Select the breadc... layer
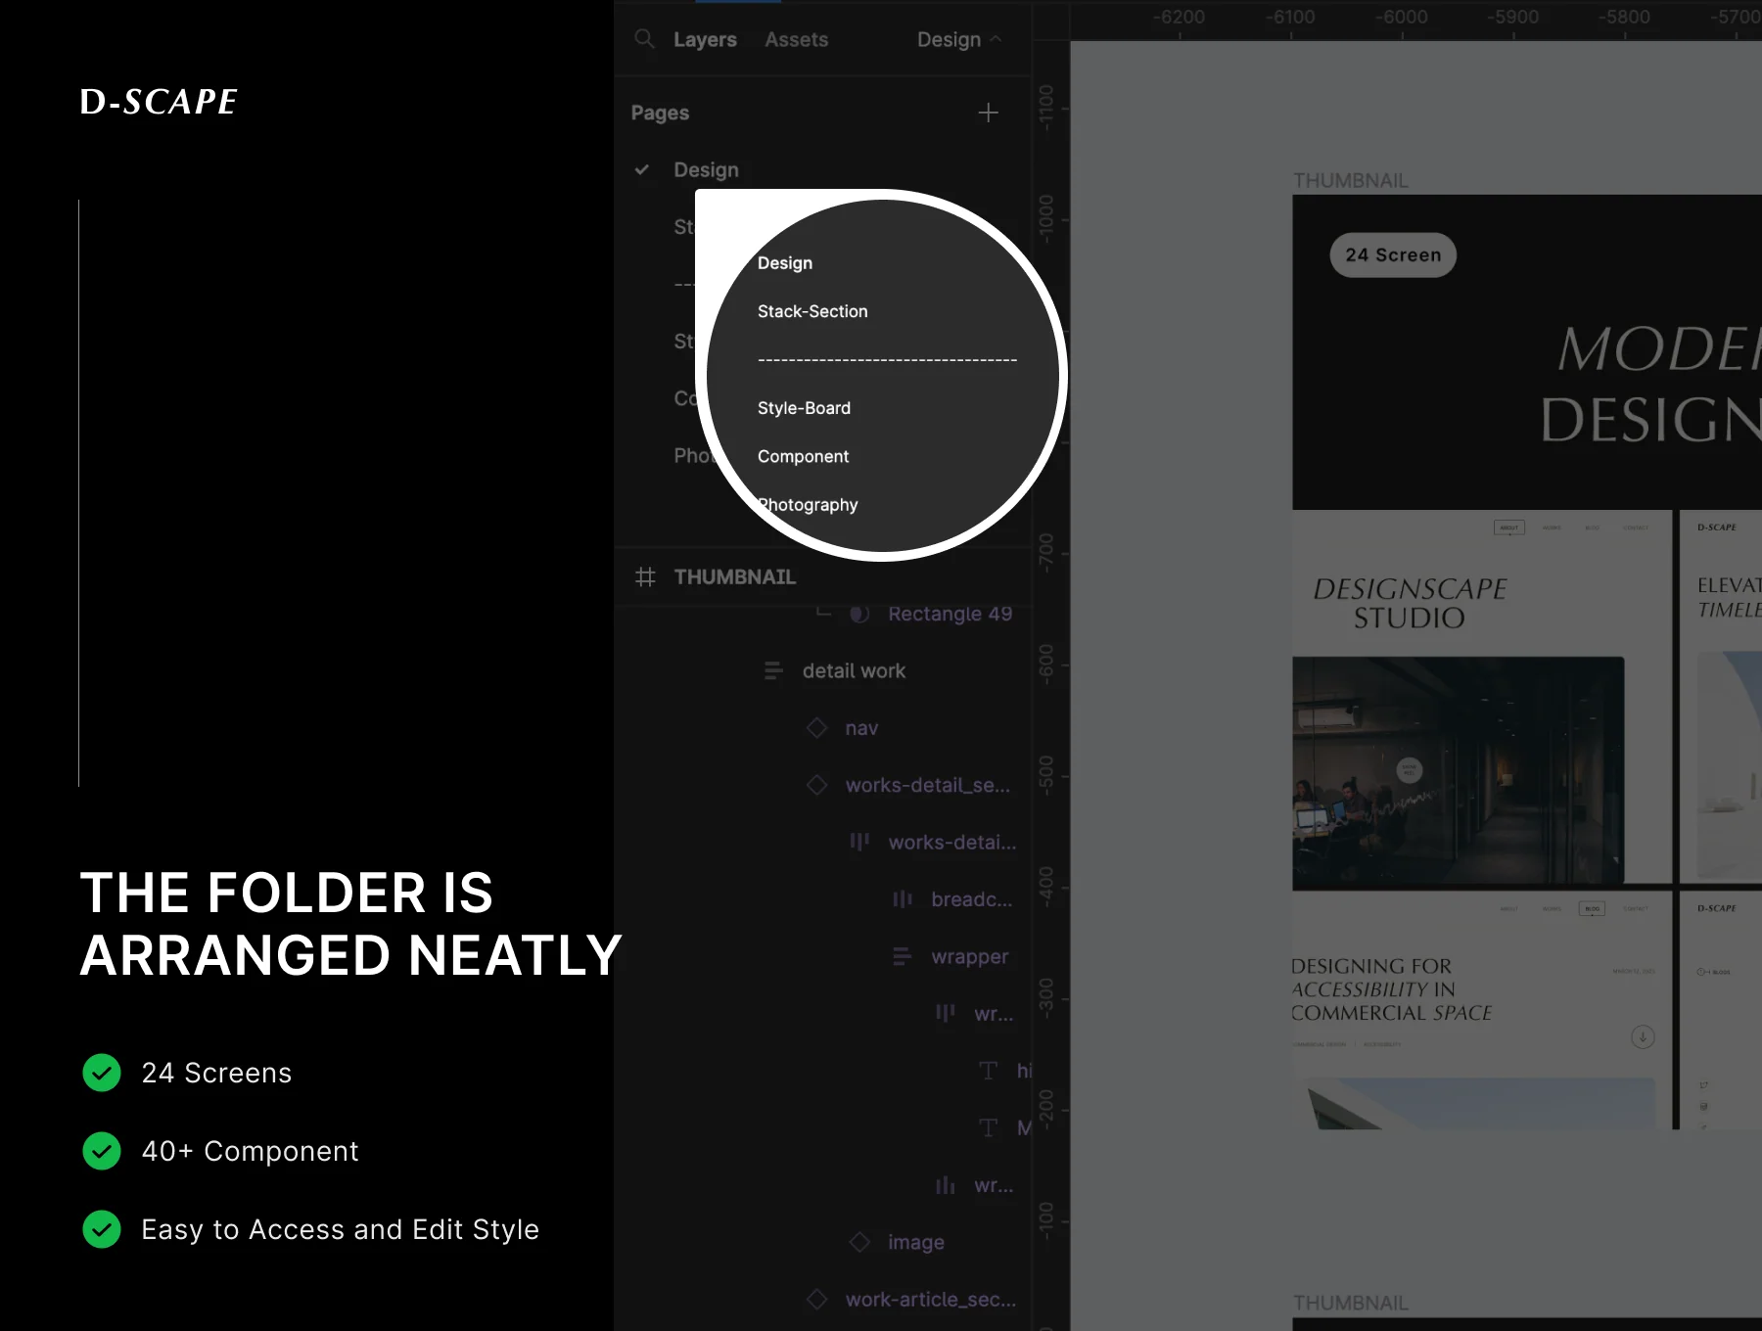 click(971, 898)
